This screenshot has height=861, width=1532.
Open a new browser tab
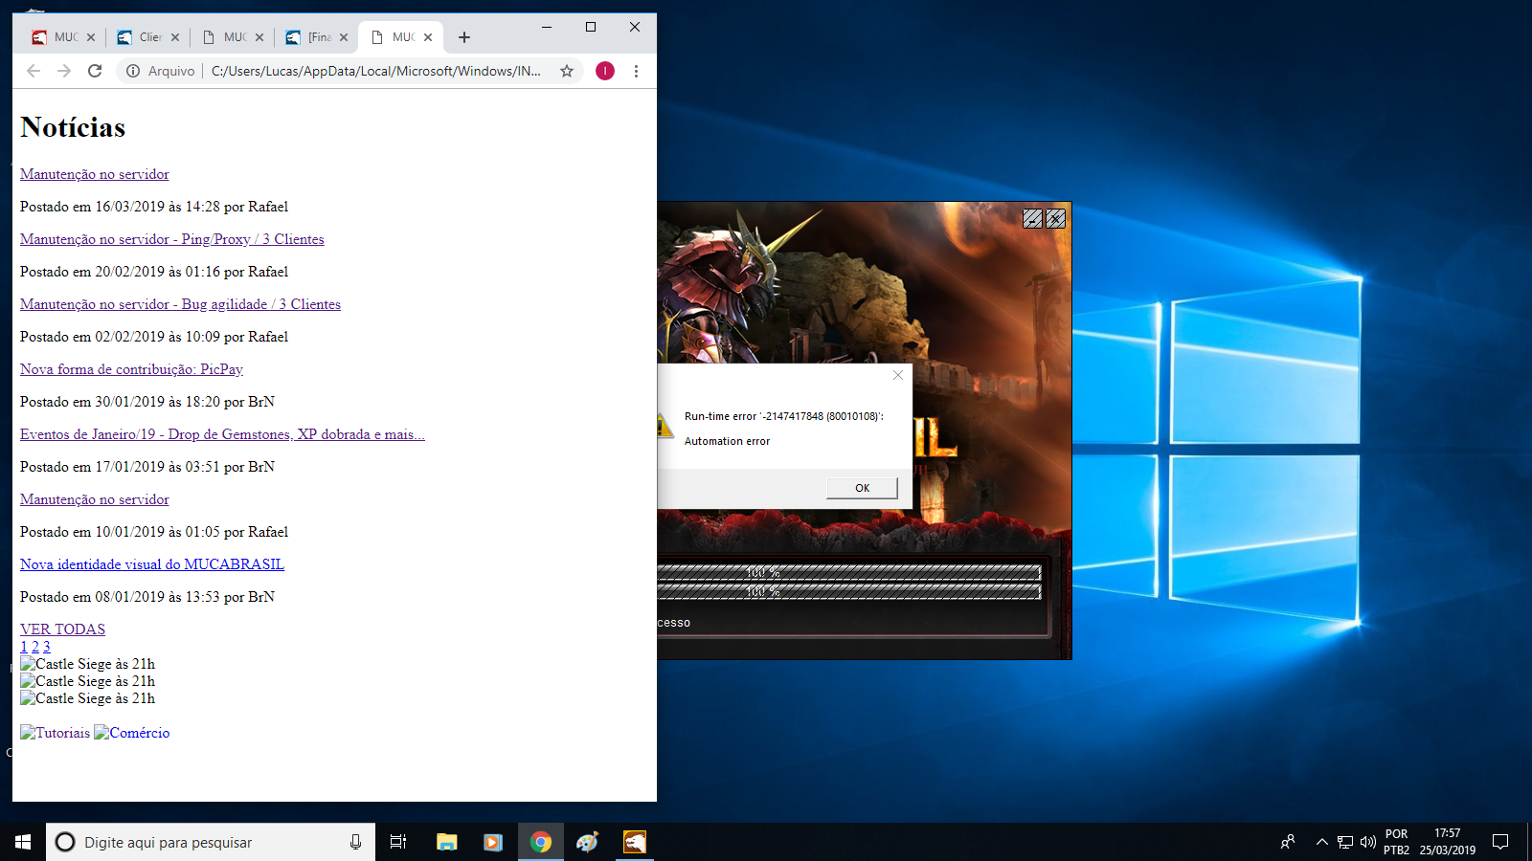coord(464,37)
